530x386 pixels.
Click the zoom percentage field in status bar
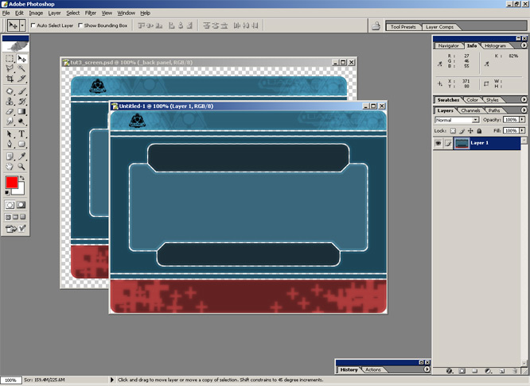pyautogui.click(x=11, y=380)
